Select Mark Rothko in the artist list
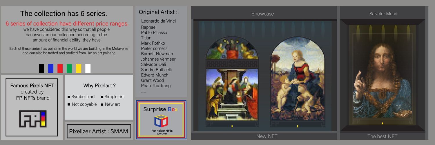435x145 pixels. pyautogui.click(x=153, y=43)
